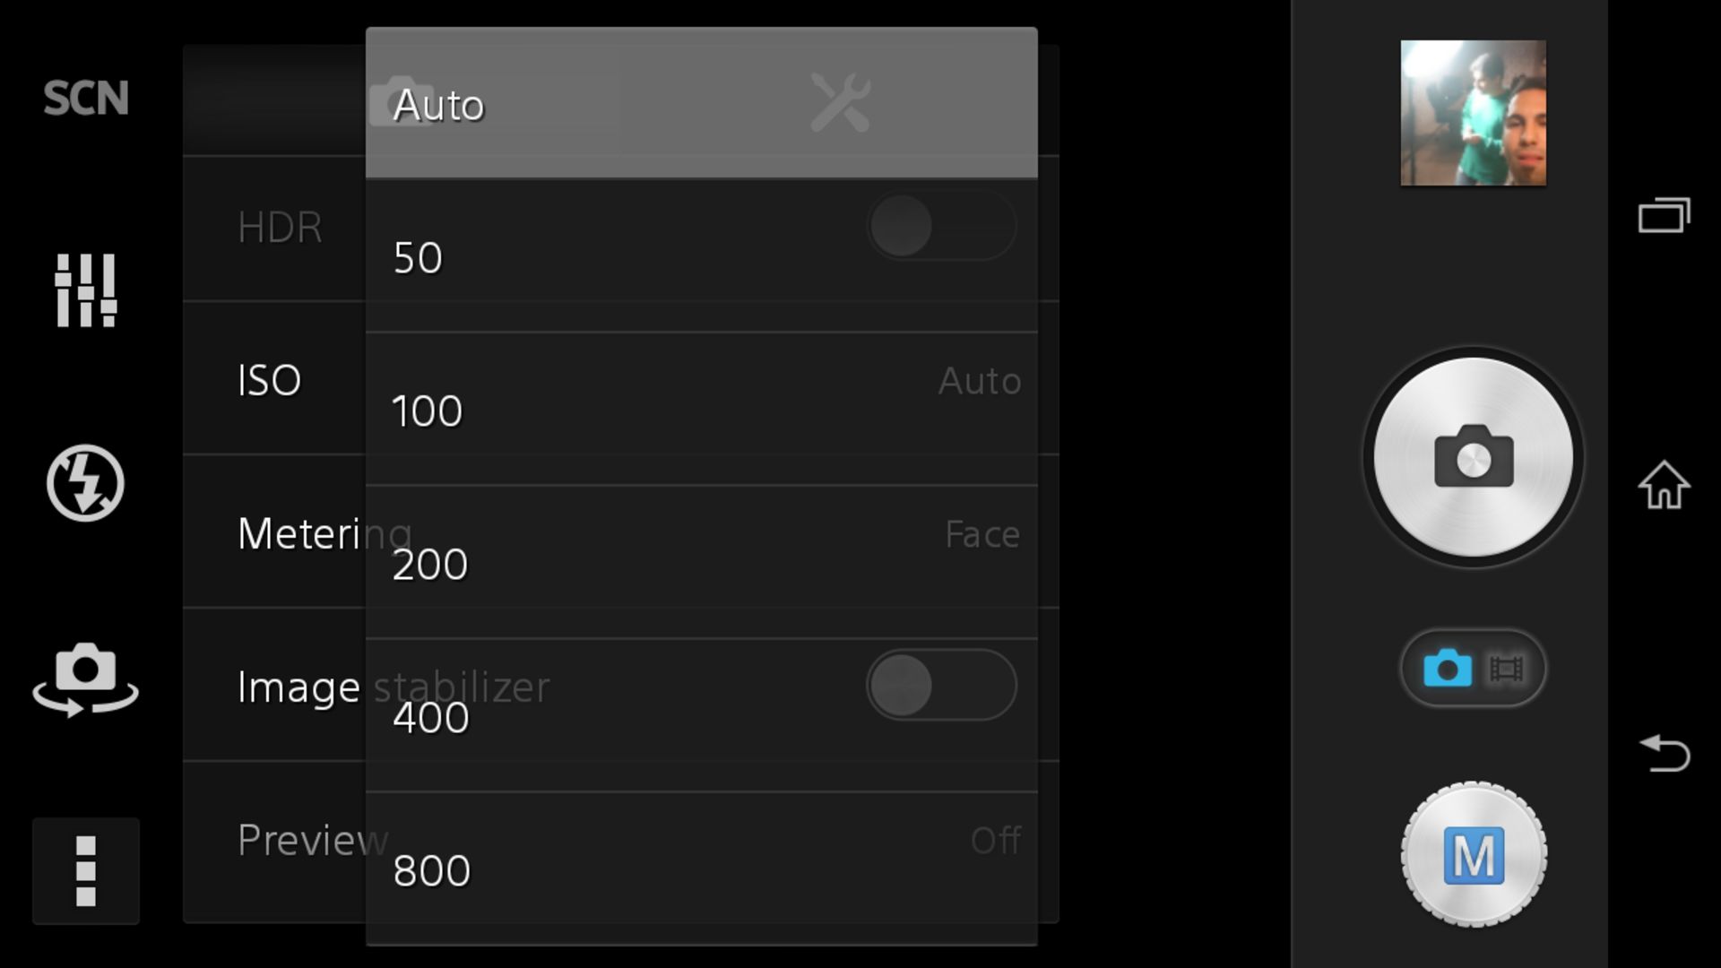Image resolution: width=1721 pixels, height=968 pixels.
Task: Choose ISO 50 from the list
Action: [701, 257]
